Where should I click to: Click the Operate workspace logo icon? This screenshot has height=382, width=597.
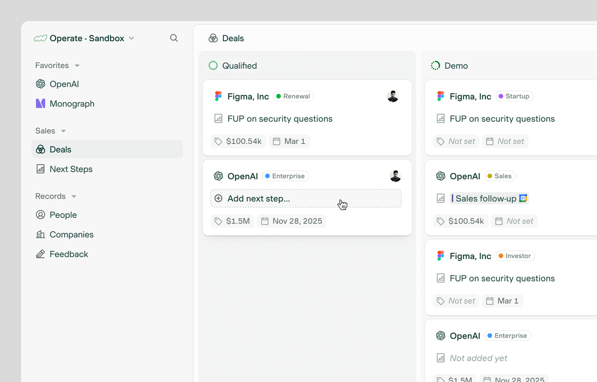[x=40, y=38]
